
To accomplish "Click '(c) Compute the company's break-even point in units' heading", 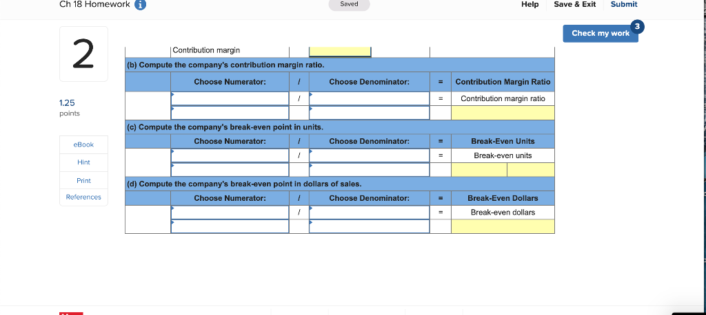I will click(x=225, y=127).
